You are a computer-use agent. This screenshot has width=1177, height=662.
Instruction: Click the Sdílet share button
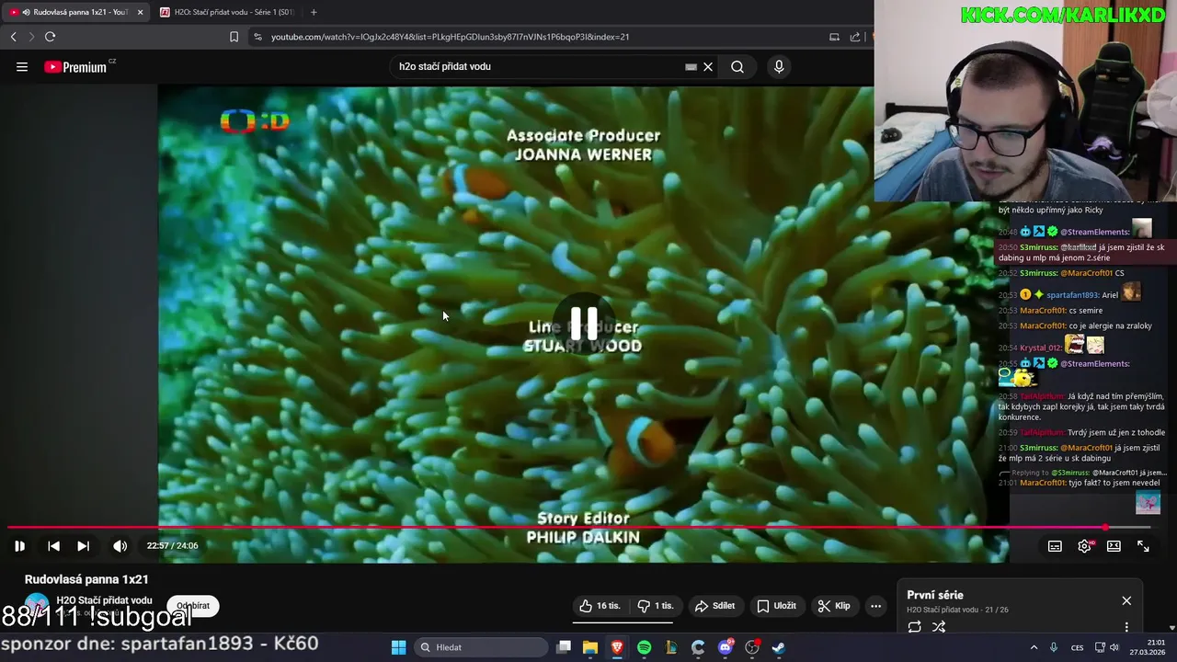point(714,606)
